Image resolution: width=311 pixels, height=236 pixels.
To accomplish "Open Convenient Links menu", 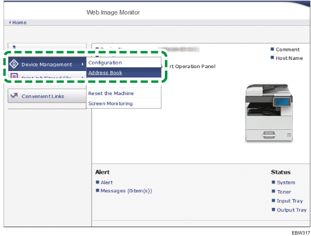I will click(x=47, y=96).
